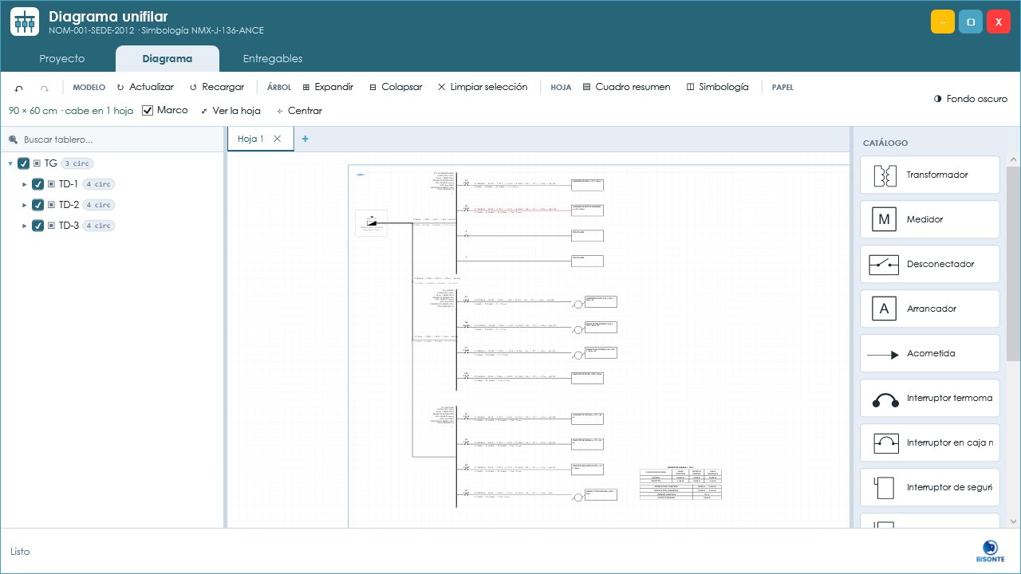1021x574 pixels.
Task: Select the Interruptor termomagnético catalog symbol
Action: (930, 398)
